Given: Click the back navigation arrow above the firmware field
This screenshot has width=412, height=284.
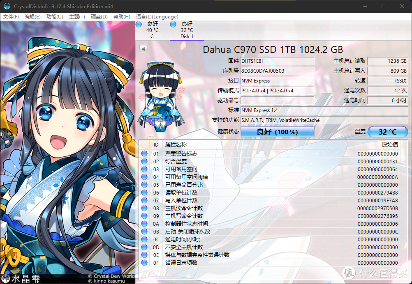Looking at the screenshot, I should point(143,48).
